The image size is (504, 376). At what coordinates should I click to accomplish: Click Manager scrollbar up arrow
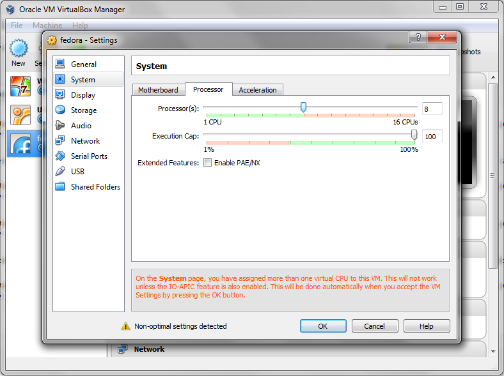[492, 77]
